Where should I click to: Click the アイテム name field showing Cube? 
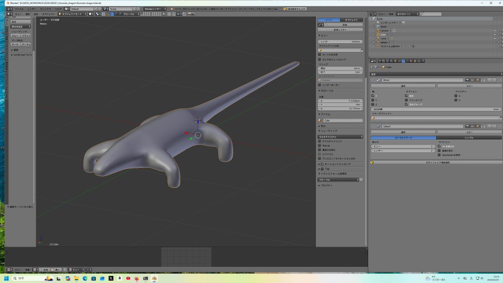tap(343, 120)
